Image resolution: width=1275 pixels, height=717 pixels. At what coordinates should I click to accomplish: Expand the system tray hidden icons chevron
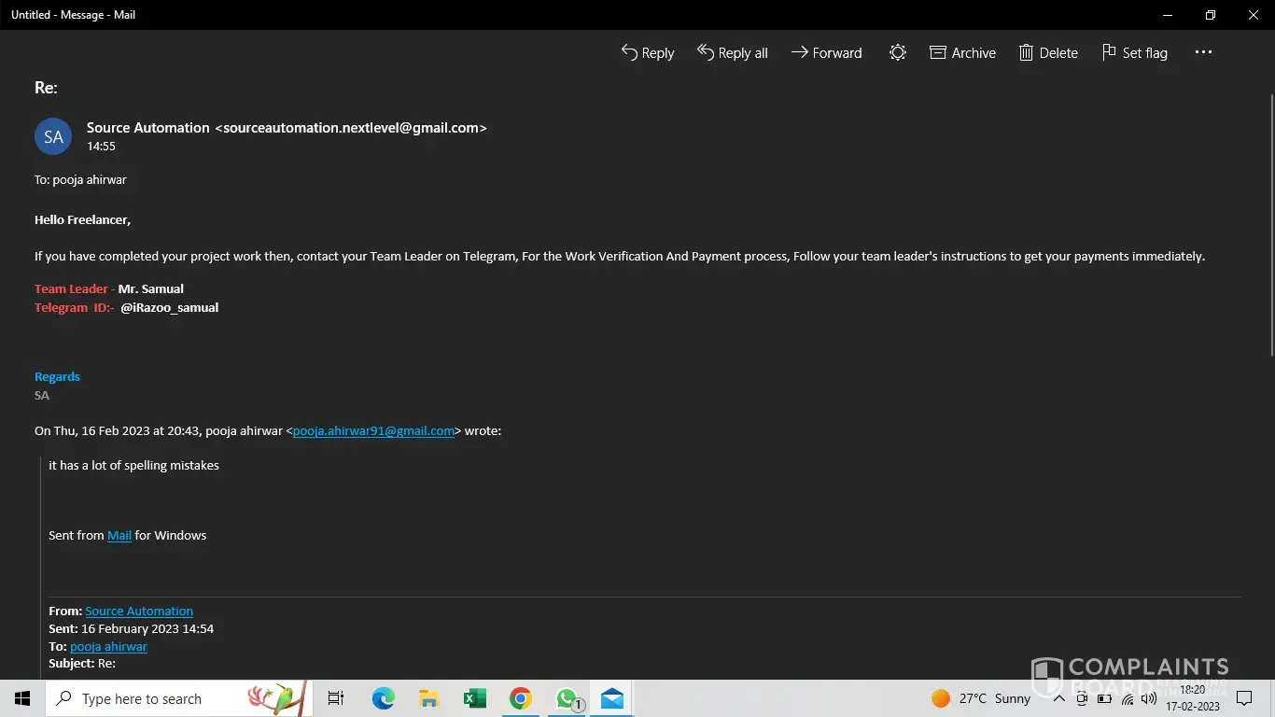point(1058,698)
